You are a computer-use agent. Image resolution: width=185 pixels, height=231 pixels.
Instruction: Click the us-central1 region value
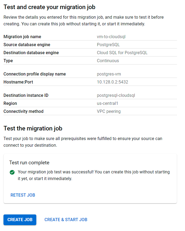point(107,103)
